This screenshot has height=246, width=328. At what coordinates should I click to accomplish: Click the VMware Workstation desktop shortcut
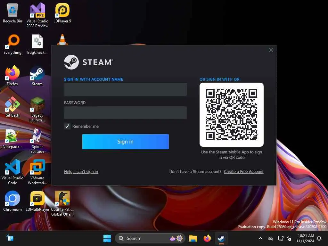click(37, 172)
